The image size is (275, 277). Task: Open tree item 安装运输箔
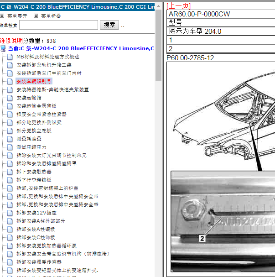coord(29,98)
